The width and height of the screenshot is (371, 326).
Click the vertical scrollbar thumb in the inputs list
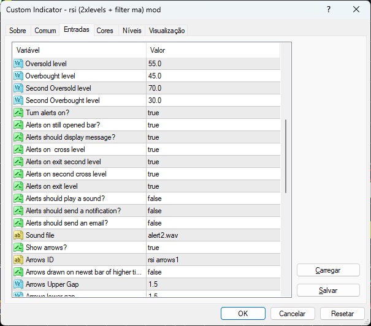coord(285,156)
